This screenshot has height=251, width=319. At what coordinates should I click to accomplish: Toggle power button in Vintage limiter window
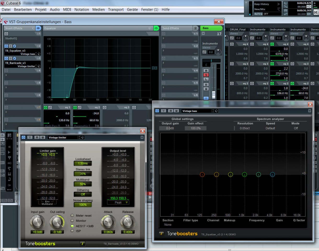[x=24, y=137]
